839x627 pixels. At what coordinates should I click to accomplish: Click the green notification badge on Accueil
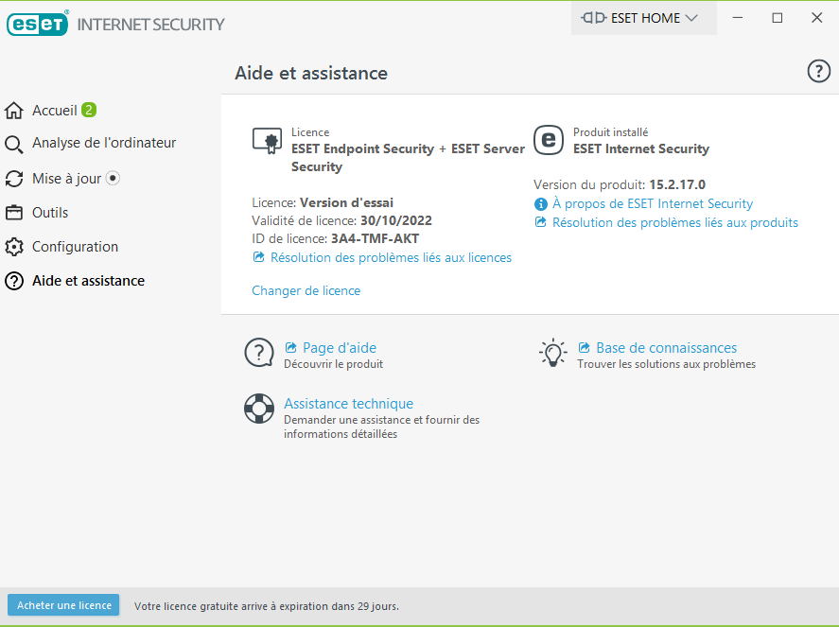tap(89, 110)
